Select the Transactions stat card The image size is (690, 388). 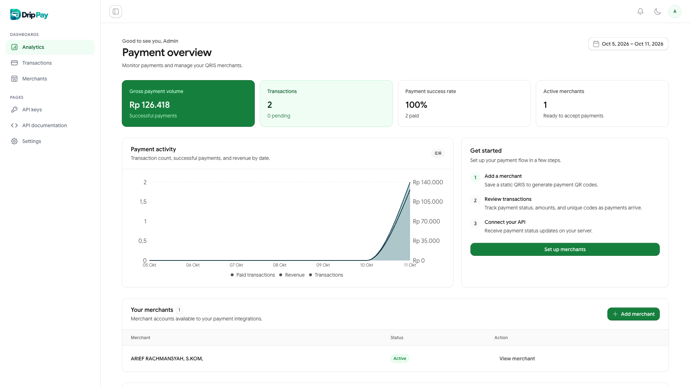pos(326,103)
